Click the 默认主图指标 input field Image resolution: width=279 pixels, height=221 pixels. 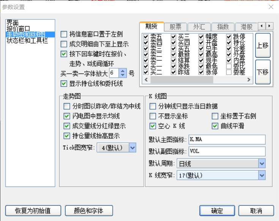click(227, 139)
